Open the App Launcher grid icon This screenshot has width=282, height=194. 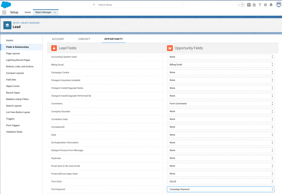tap(4, 12)
